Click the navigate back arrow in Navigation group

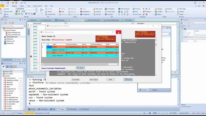click(146, 9)
